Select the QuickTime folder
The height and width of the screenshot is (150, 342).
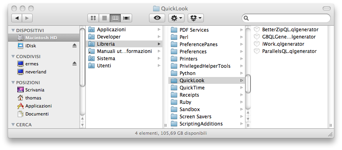point(207,87)
